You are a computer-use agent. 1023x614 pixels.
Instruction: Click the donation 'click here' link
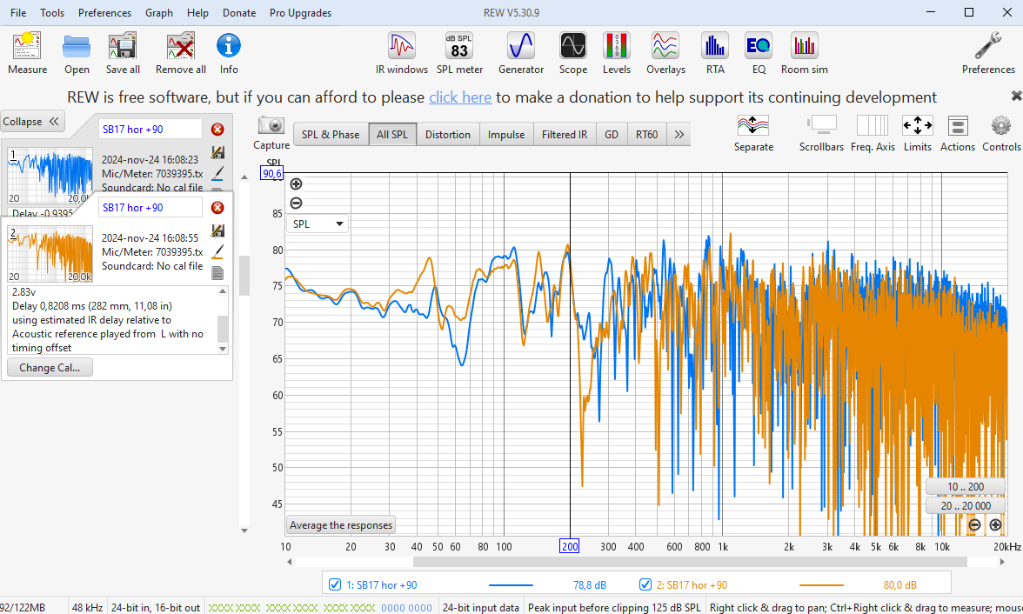coord(460,97)
